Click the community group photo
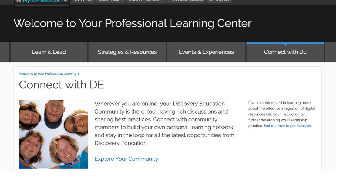Screen dimensions: 337x178 (x=53, y=134)
